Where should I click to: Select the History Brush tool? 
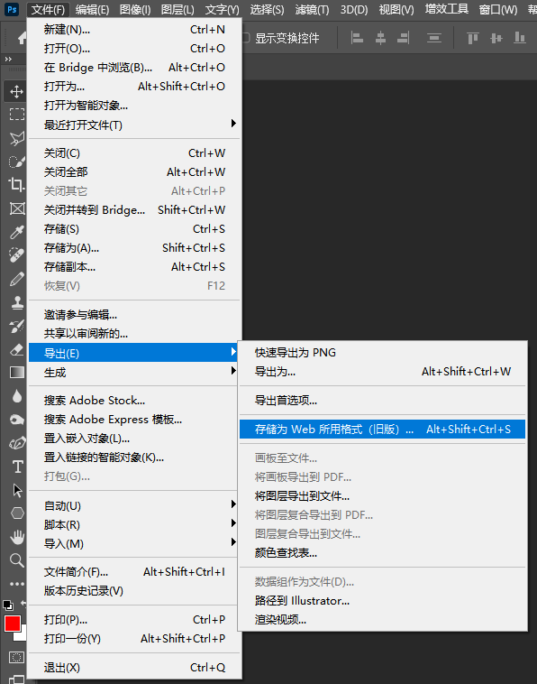click(16, 326)
